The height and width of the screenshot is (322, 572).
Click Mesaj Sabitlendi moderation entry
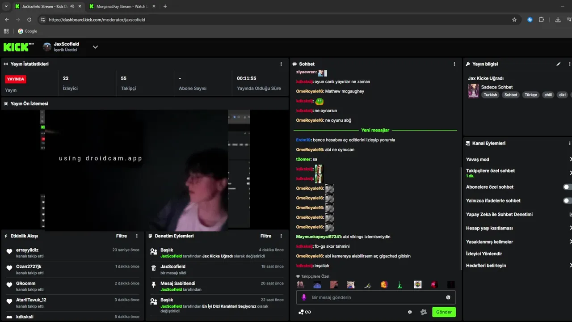217,286
